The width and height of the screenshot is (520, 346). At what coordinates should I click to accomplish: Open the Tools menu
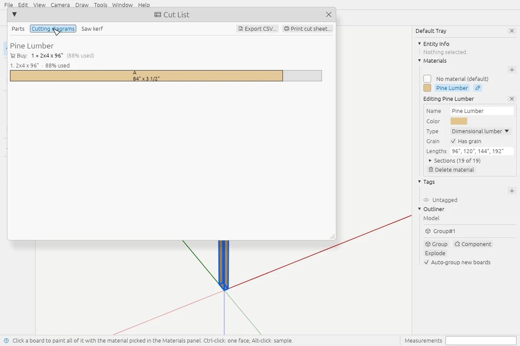pos(101,5)
